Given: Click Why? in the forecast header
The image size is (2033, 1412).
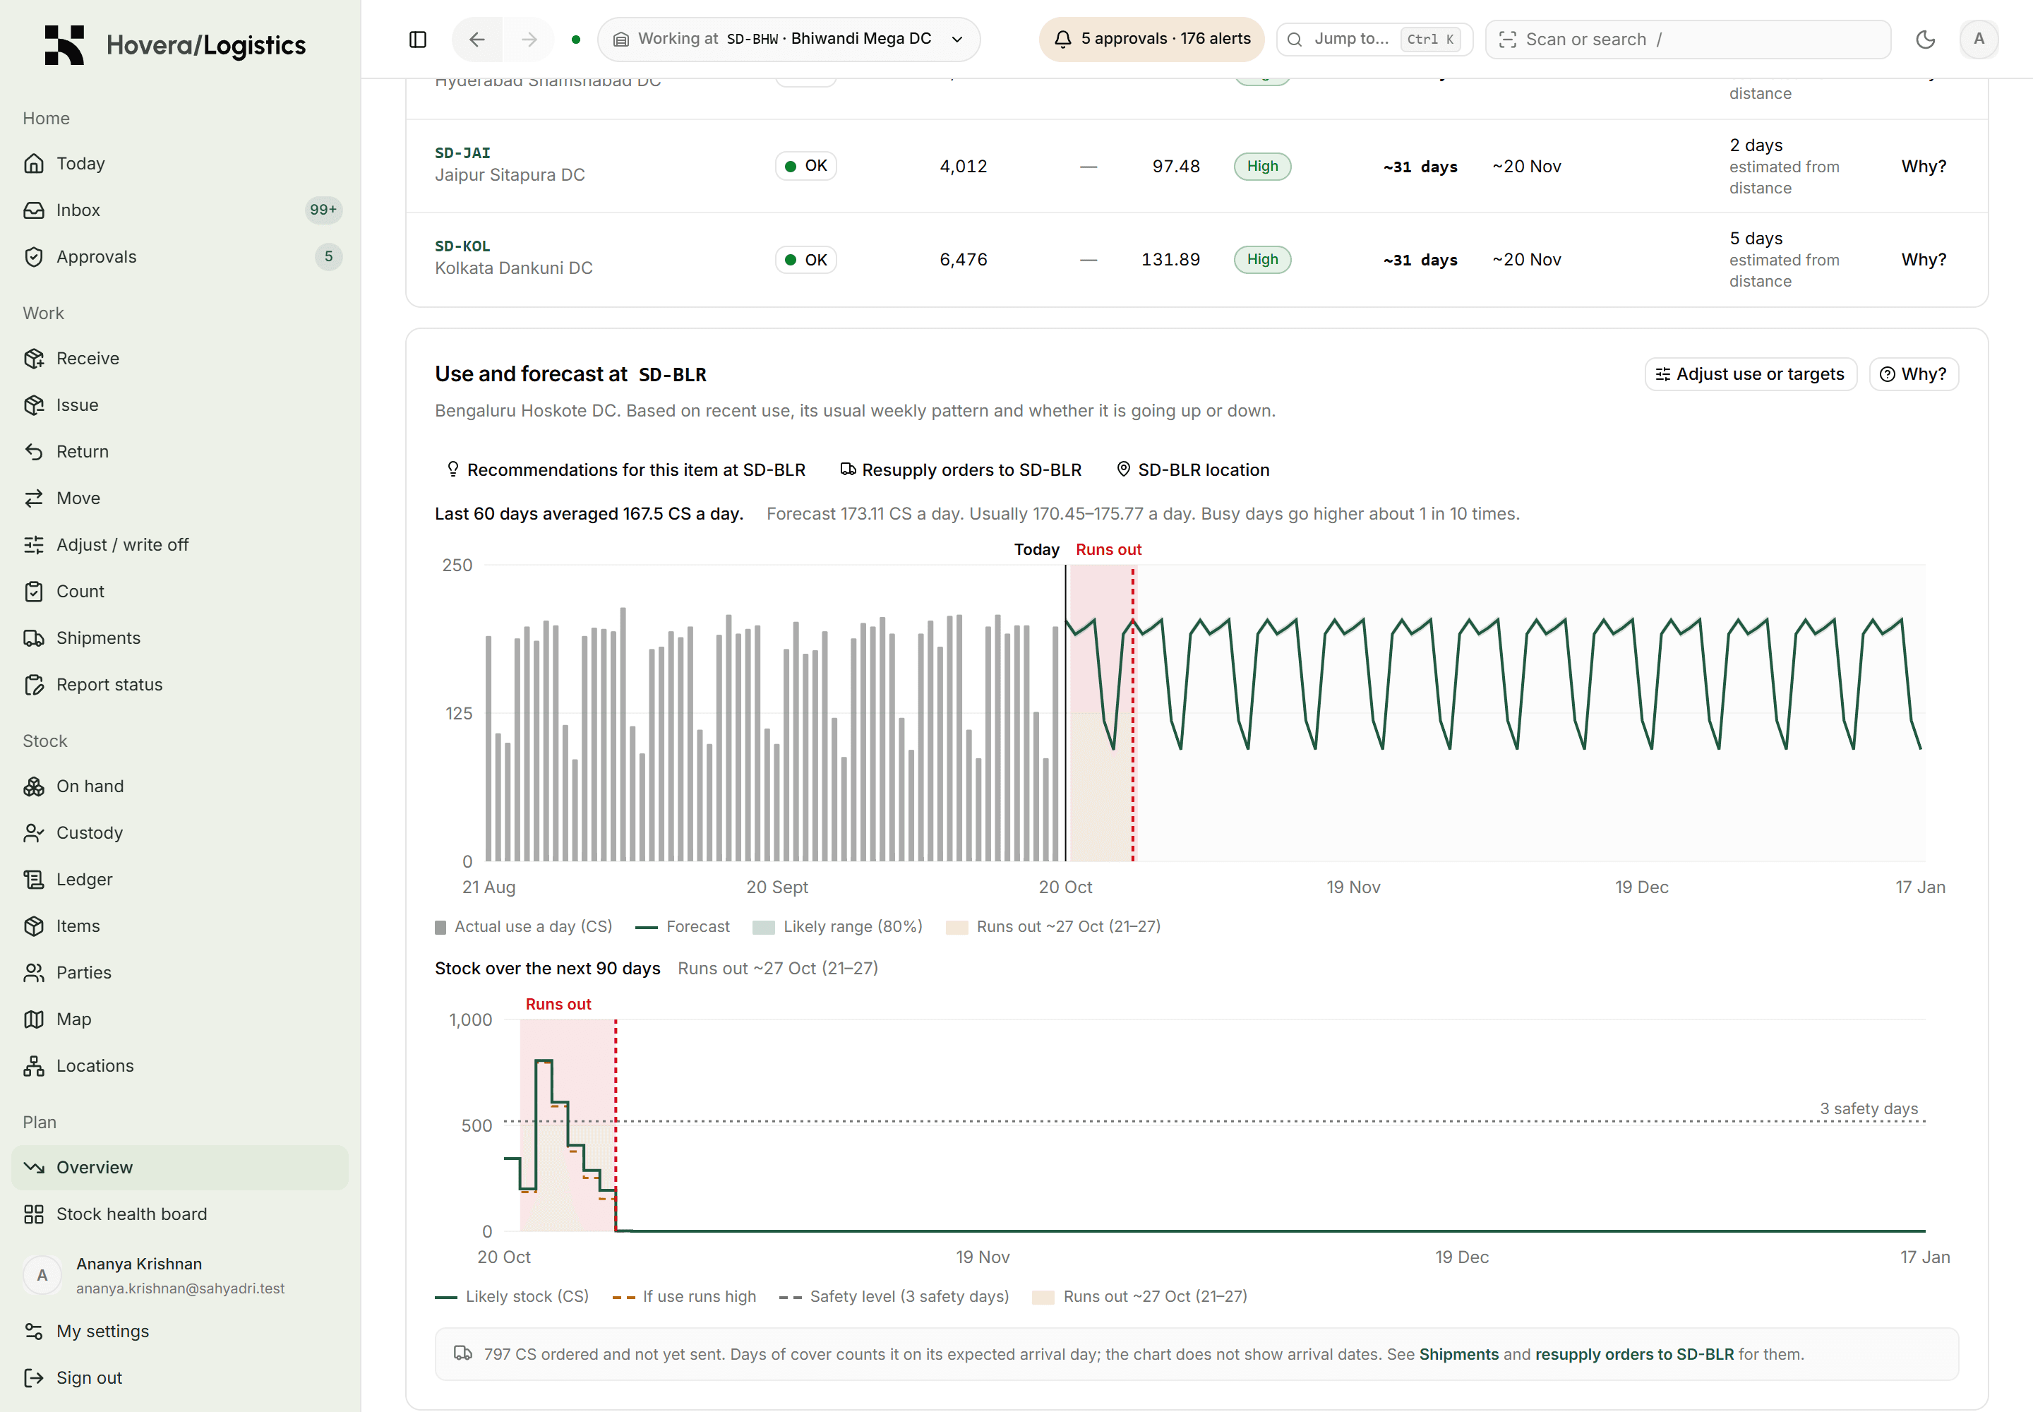Looking at the screenshot, I should coord(1914,374).
